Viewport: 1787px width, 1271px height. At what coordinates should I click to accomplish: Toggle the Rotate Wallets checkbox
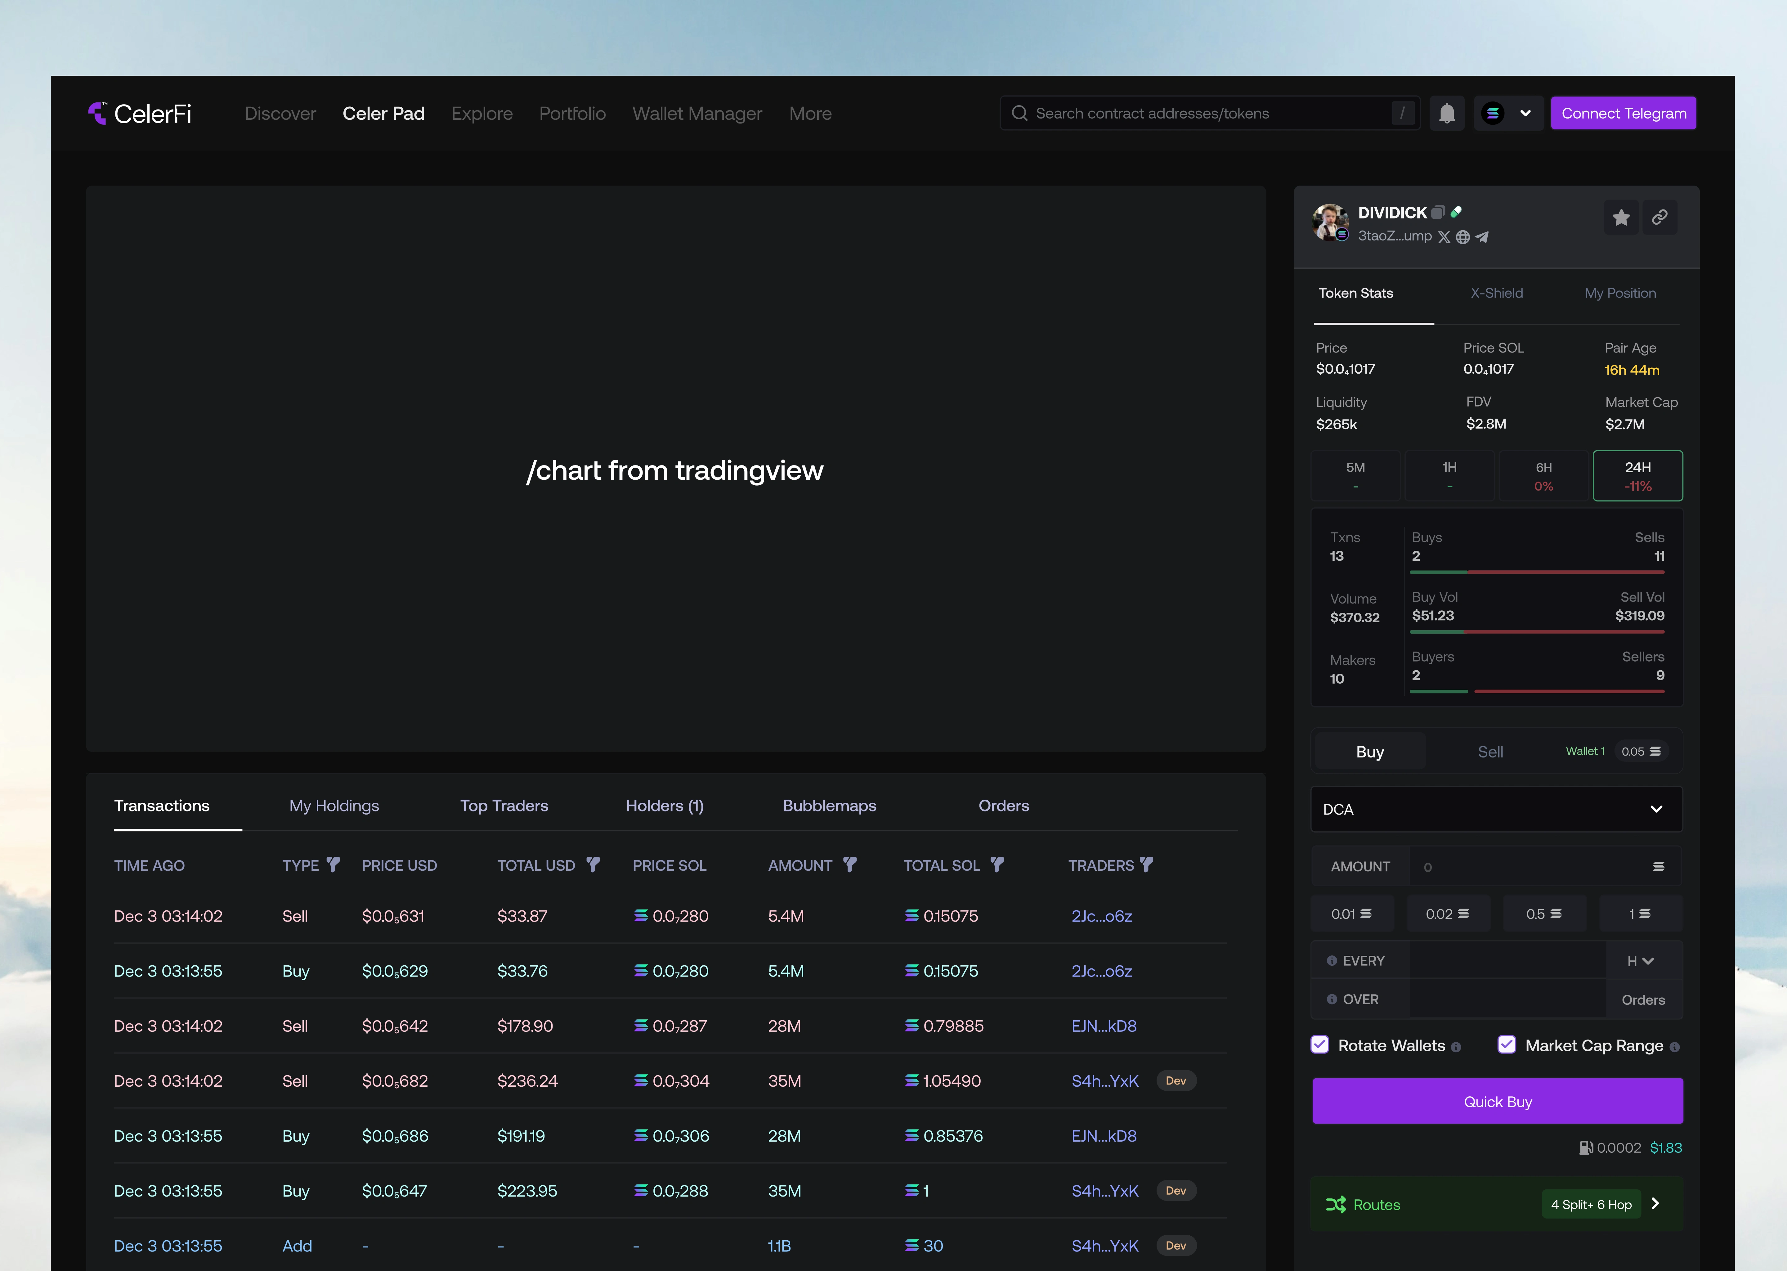click(x=1320, y=1045)
